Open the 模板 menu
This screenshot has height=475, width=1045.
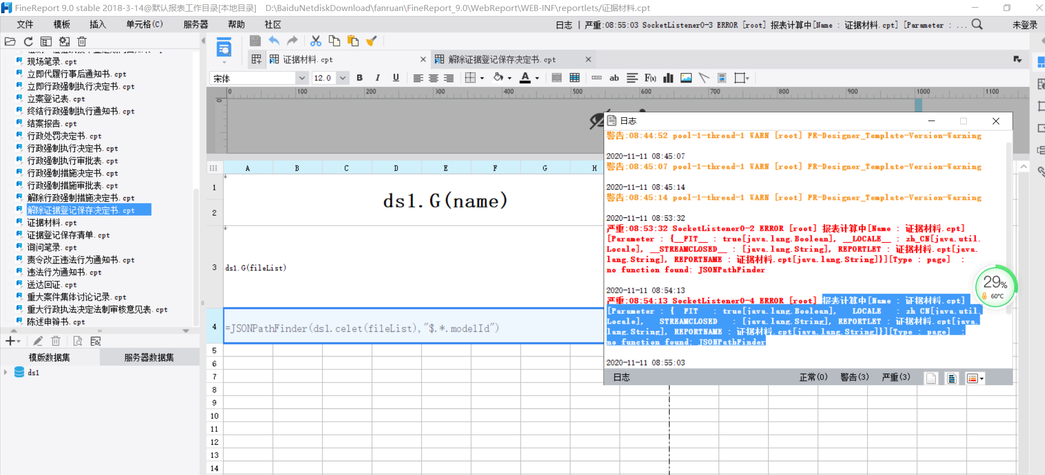[62, 24]
